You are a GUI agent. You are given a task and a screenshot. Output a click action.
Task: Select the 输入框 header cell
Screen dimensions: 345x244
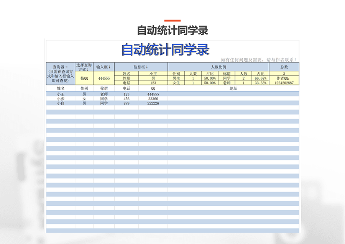coord(103,67)
